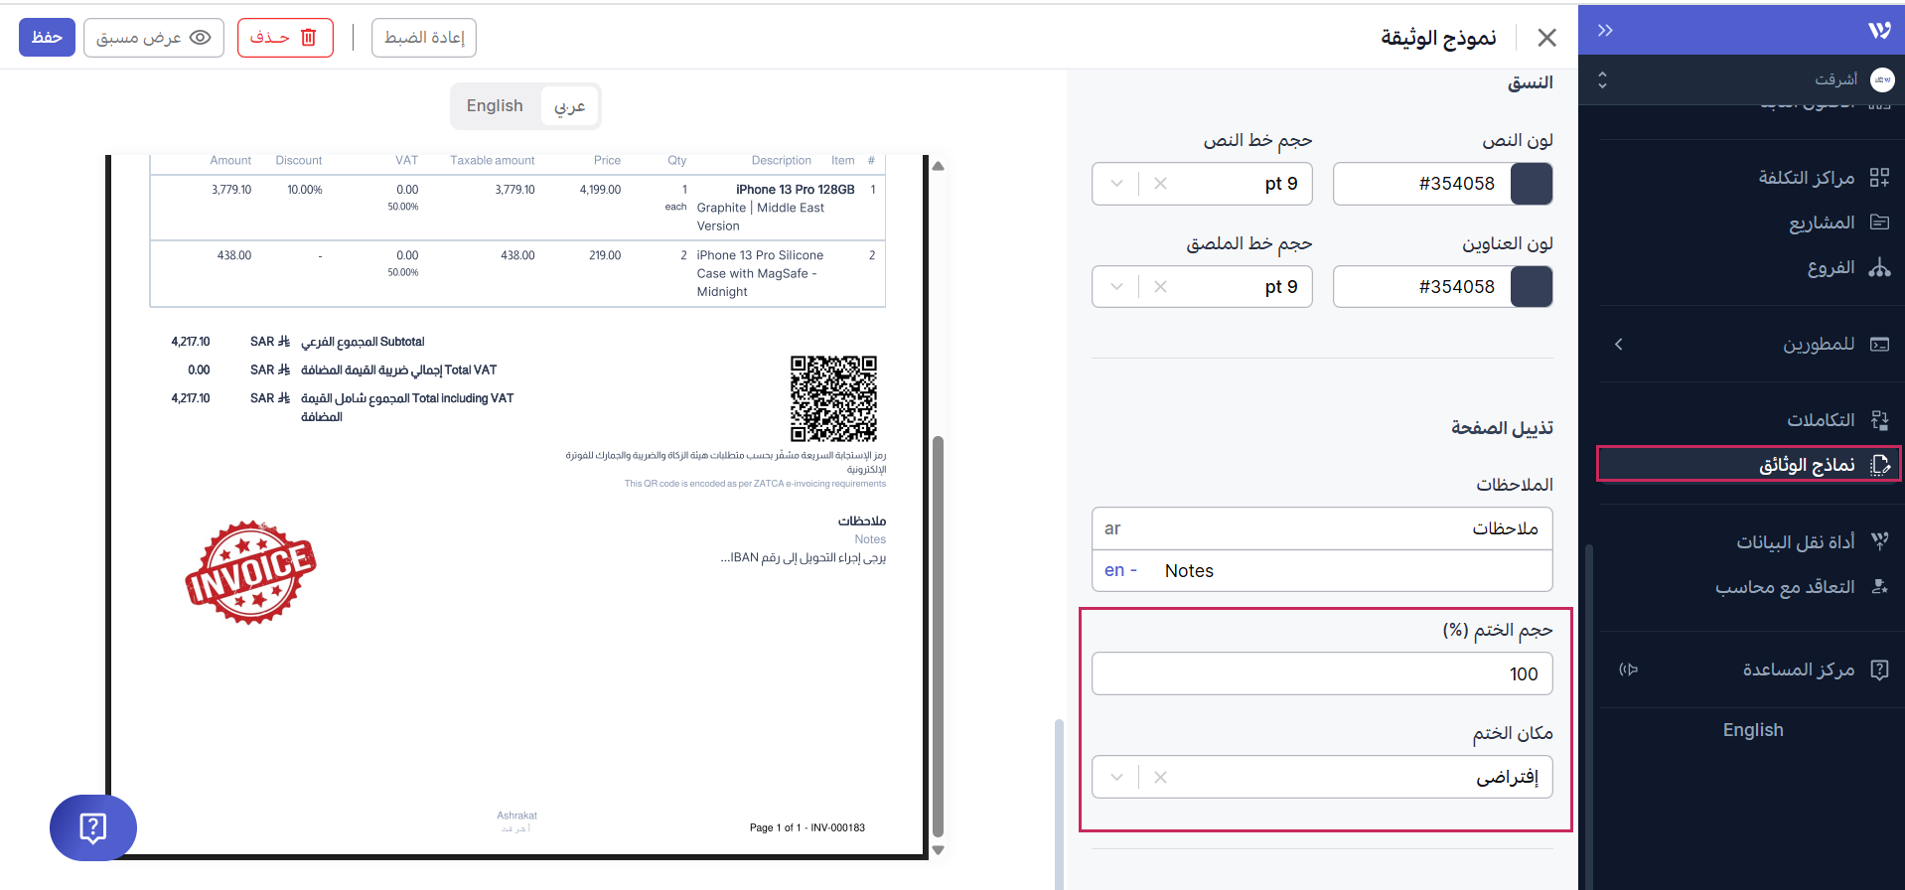Expand the stamp position dropdown
This screenshot has width=1905, height=890.
[x=1116, y=778]
